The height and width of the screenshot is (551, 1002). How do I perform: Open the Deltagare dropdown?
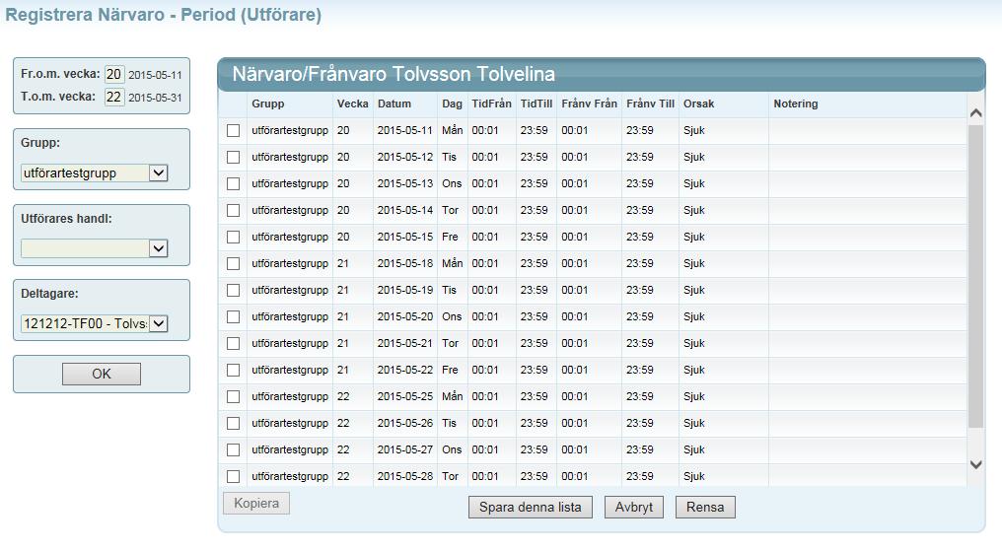coord(94,323)
